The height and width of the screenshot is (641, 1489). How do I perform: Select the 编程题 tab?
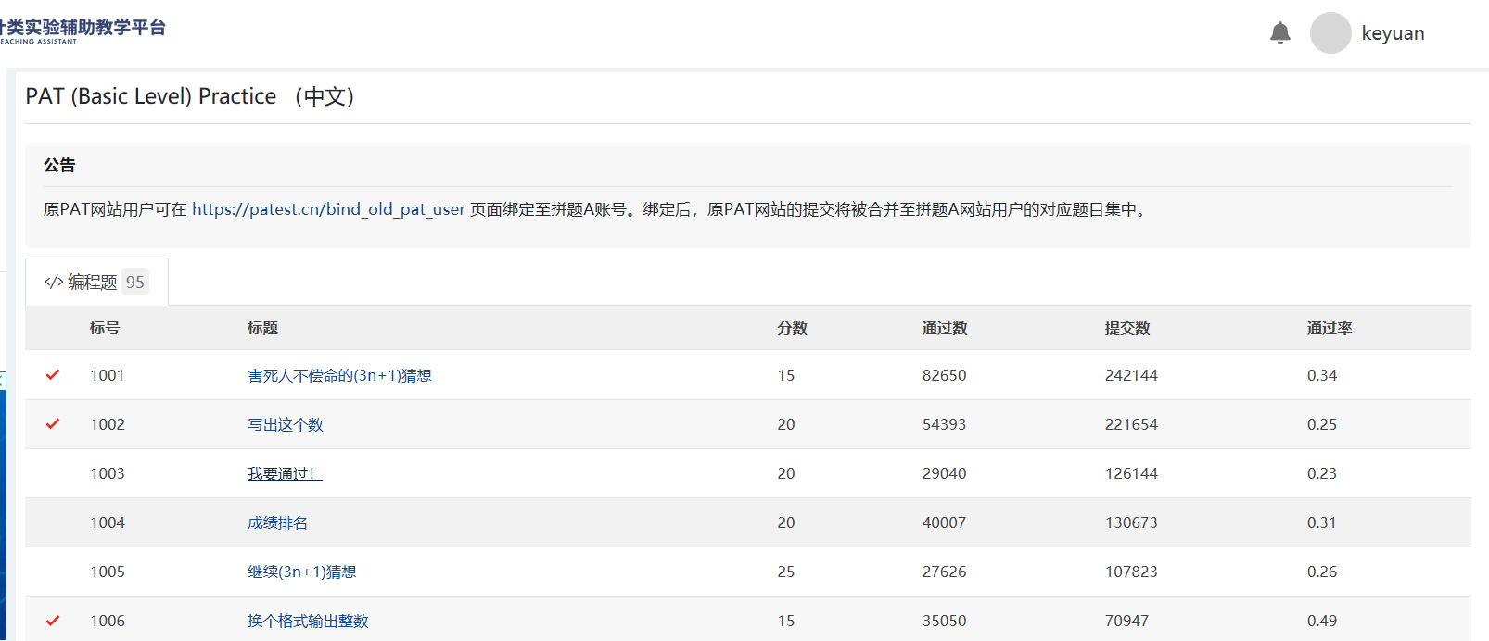(96, 282)
